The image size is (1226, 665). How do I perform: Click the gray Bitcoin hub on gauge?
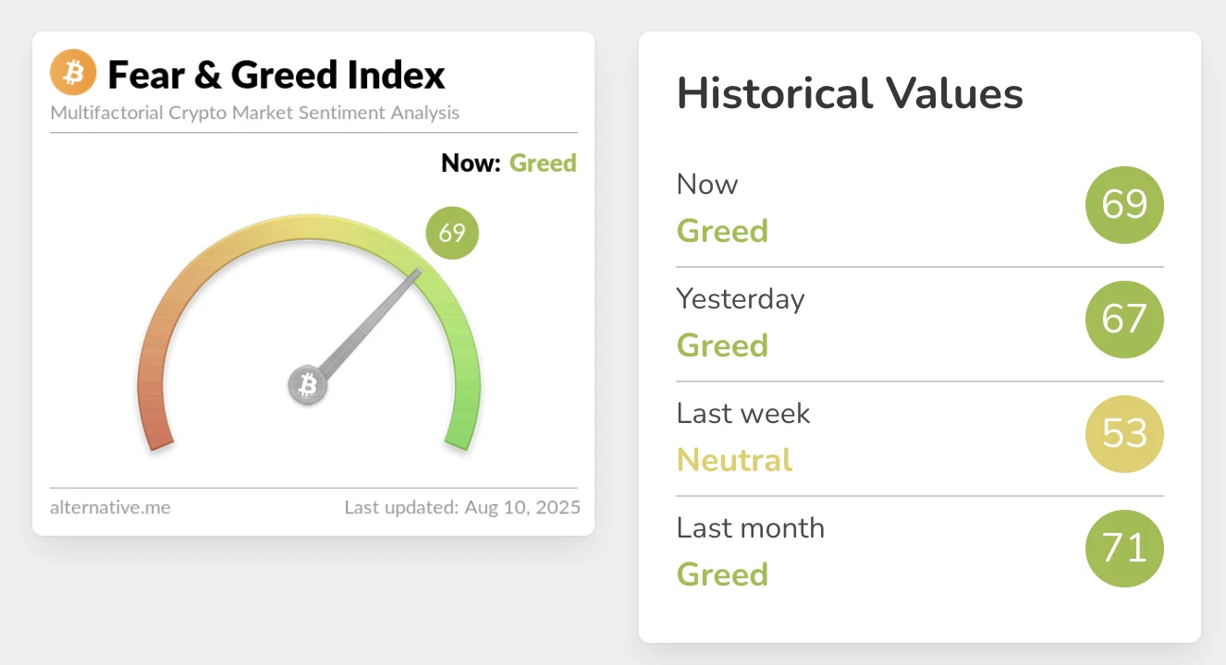click(x=308, y=385)
